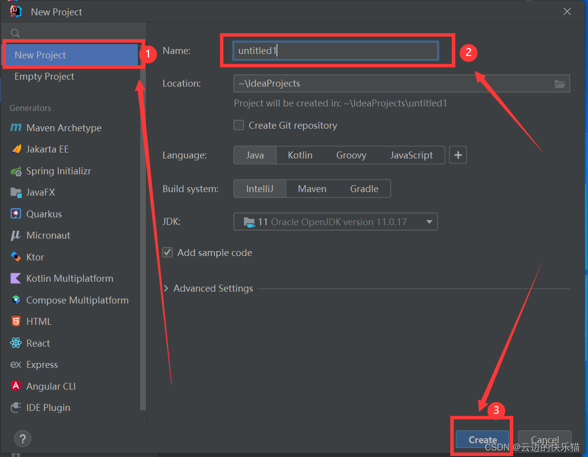
Task: Select the Ktor label
Action: pyautogui.click(x=35, y=257)
